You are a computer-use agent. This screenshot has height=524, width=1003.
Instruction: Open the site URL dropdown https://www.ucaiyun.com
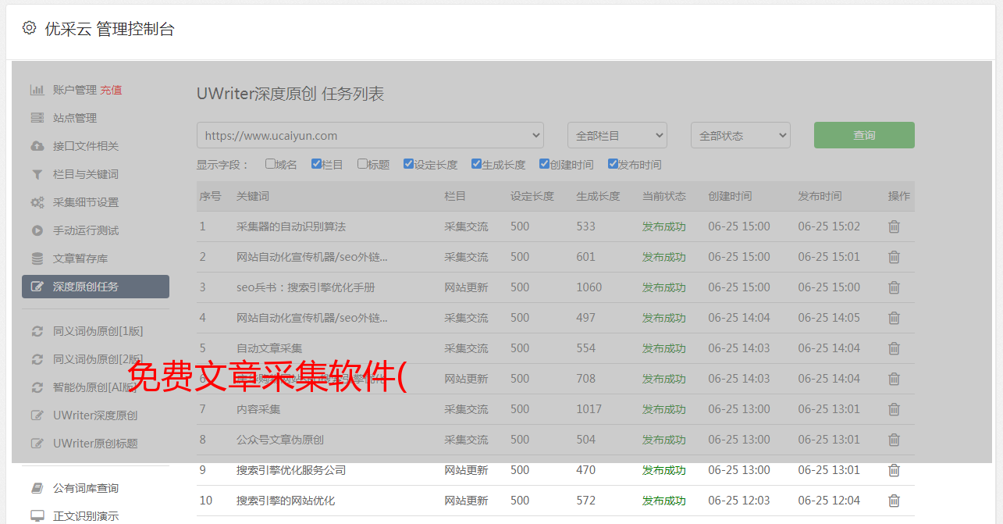coord(370,135)
